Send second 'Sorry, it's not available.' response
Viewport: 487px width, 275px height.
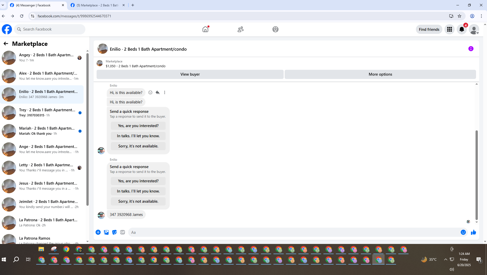click(x=138, y=201)
